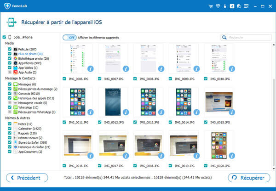Click the support chat bubbles icon
This screenshot has height=191, width=276.
pos(239,6)
